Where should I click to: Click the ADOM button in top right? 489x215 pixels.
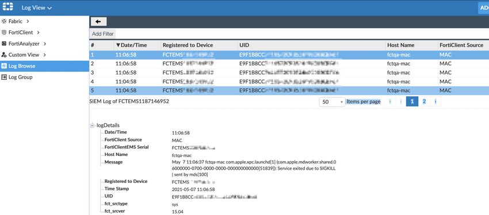(484, 8)
